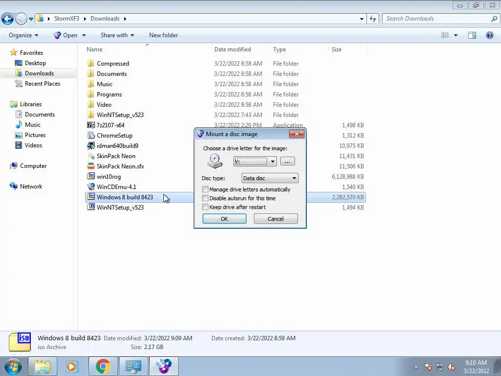Open Videos library in sidebar
The height and width of the screenshot is (376, 501).
coord(33,145)
